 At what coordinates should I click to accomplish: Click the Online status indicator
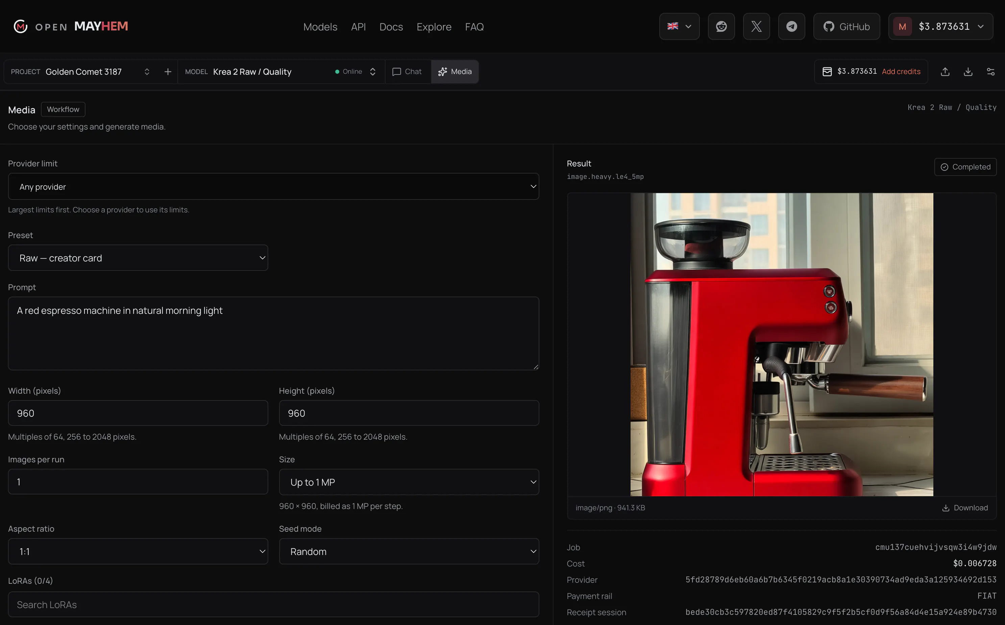tap(348, 71)
